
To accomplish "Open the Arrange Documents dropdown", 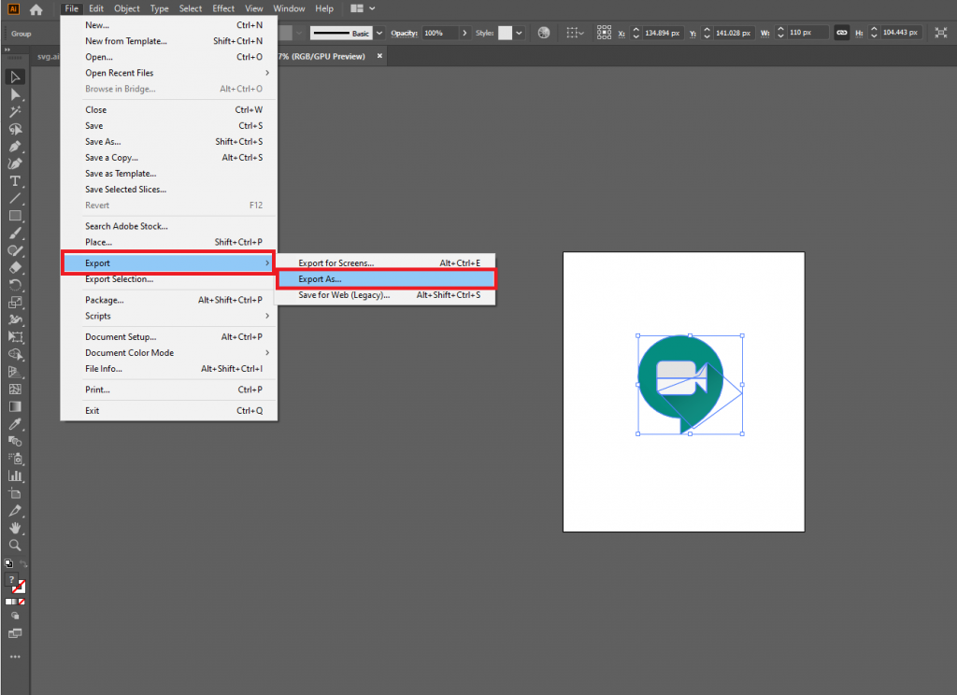I will [362, 8].
